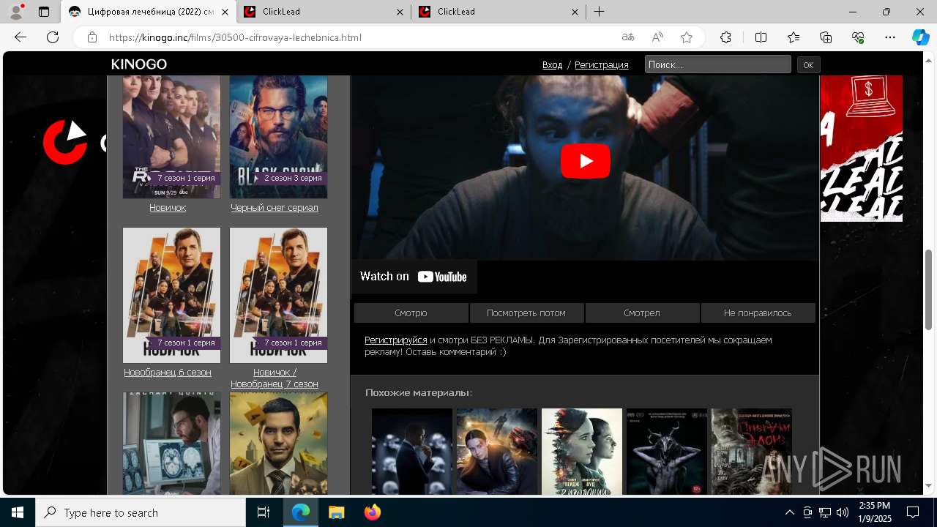This screenshot has width=937, height=527.
Task: Open Read aloud icon
Action: [657, 37]
